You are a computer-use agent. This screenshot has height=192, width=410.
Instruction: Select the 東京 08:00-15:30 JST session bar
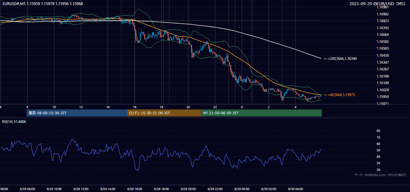point(77,113)
